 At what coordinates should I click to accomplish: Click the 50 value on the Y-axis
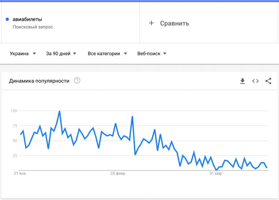[x=15, y=141]
